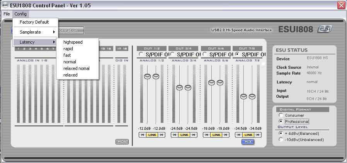347x163 pixels.
Task: Enable S/PDIF out for OUT 3/4
Action: click(x=172, y=54)
